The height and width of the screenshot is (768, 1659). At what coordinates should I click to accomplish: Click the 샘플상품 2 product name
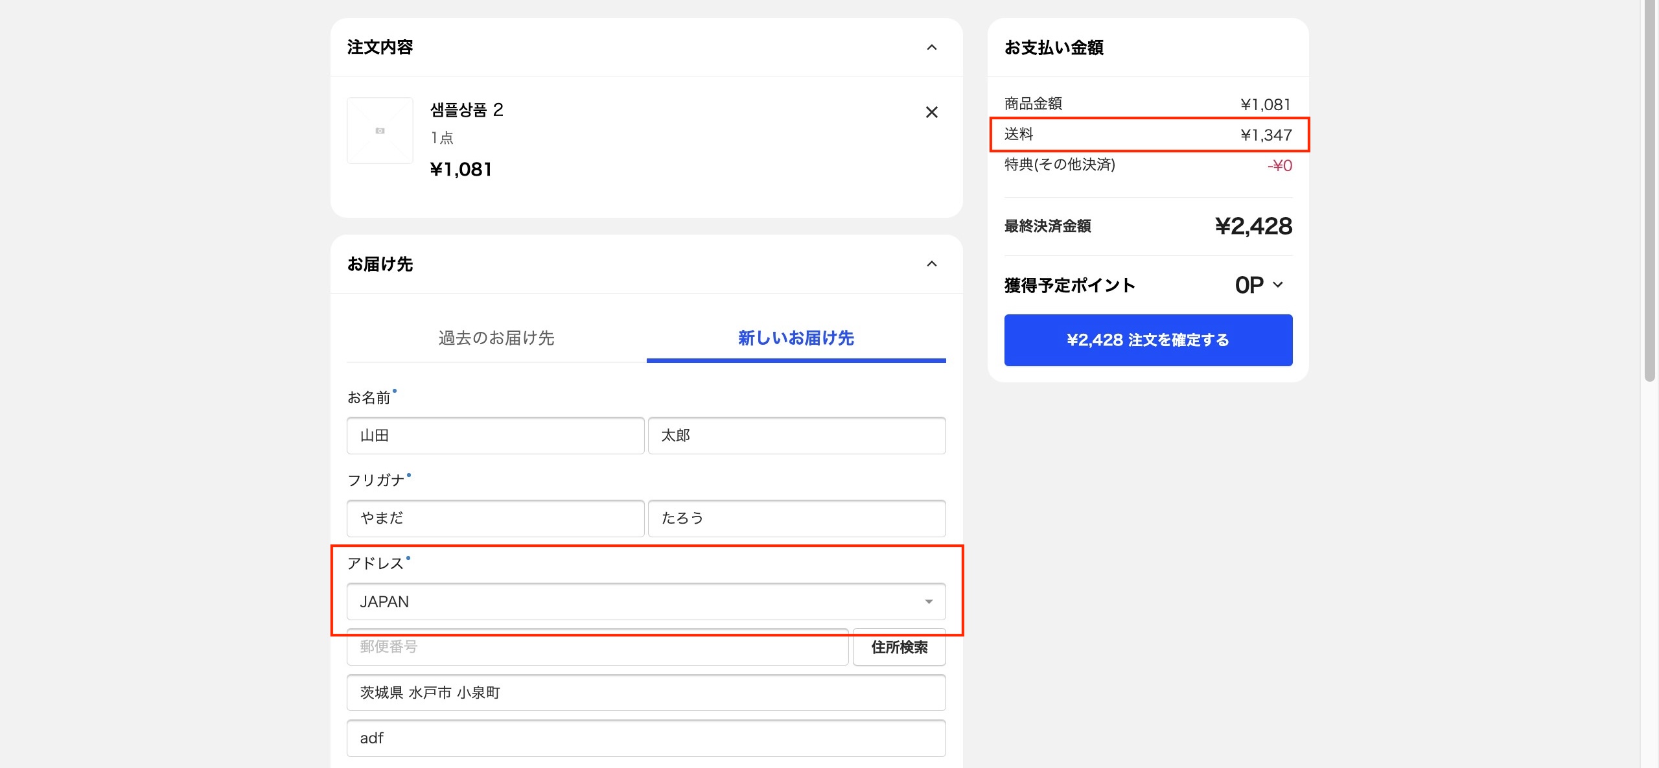coord(467,110)
